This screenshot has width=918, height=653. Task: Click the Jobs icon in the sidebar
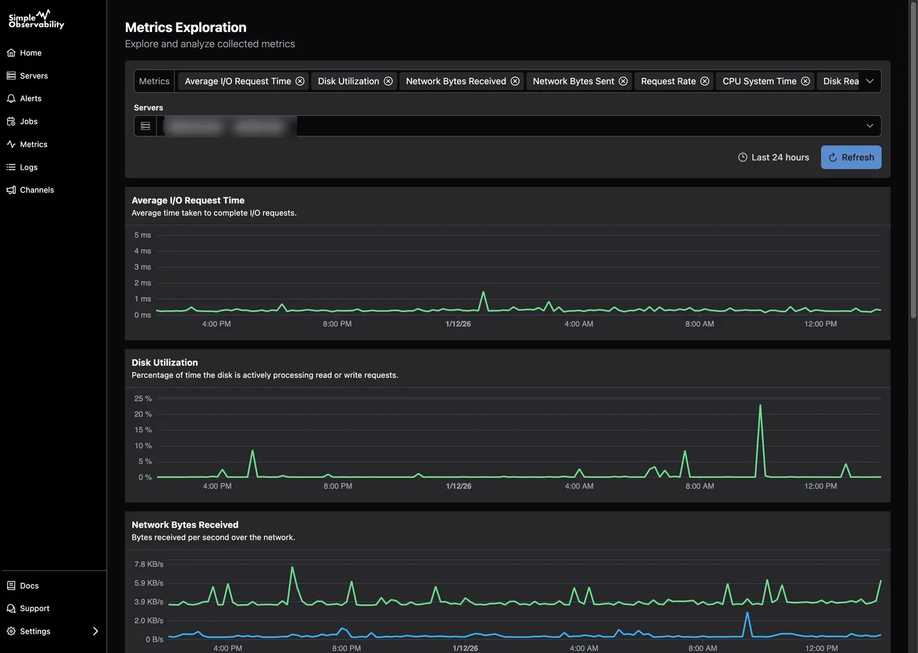click(x=10, y=121)
